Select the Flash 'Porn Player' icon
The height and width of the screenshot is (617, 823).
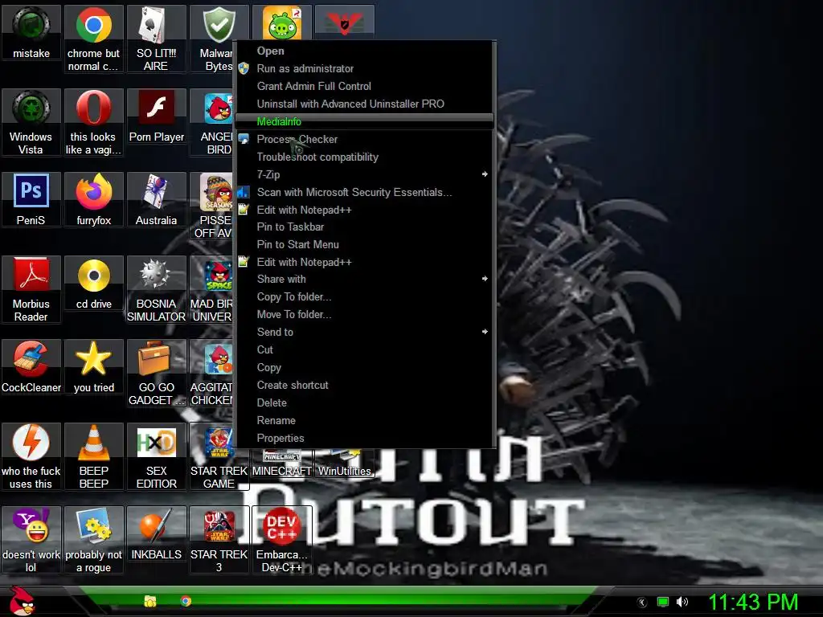(156, 116)
